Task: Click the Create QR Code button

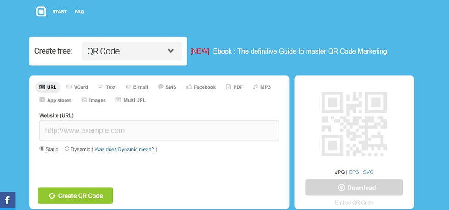Action: tap(75, 196)
